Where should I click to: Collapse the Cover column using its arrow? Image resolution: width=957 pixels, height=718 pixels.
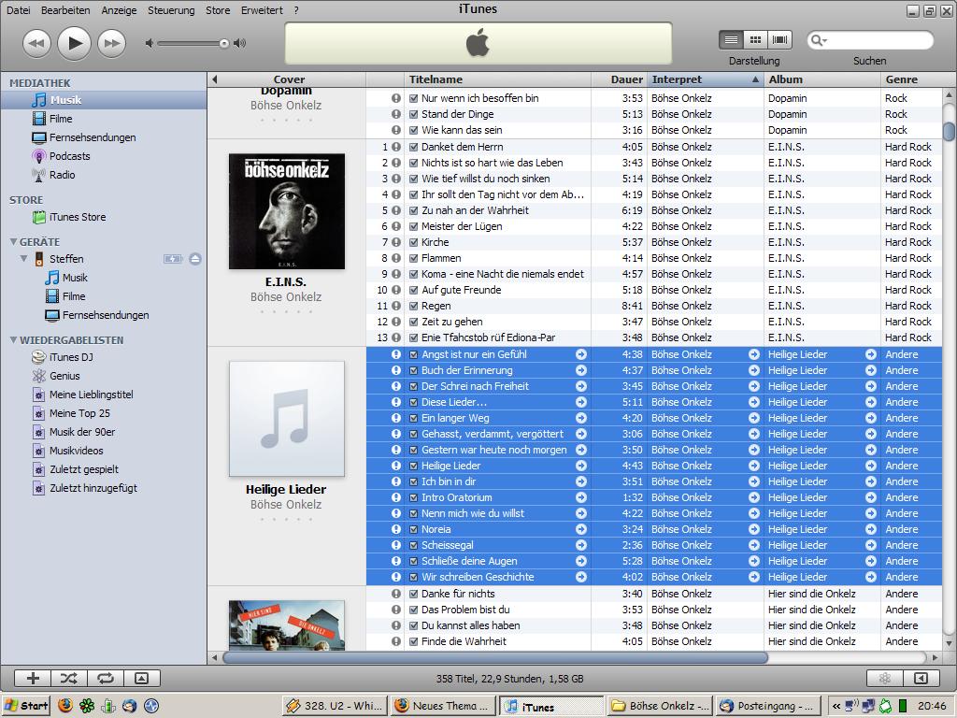214,79
